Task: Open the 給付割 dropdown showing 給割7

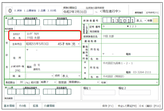Action: click(48, 82)
